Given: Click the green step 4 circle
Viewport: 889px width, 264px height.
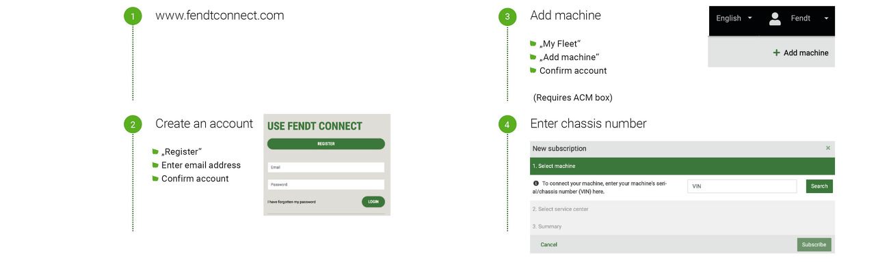Looking at the screenshot, I should (507, 124).
